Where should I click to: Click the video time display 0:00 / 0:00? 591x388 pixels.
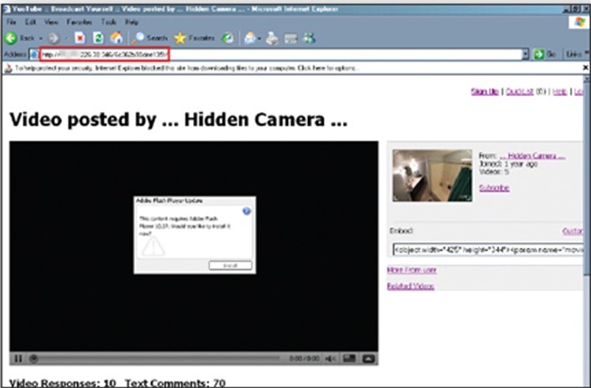304,359
